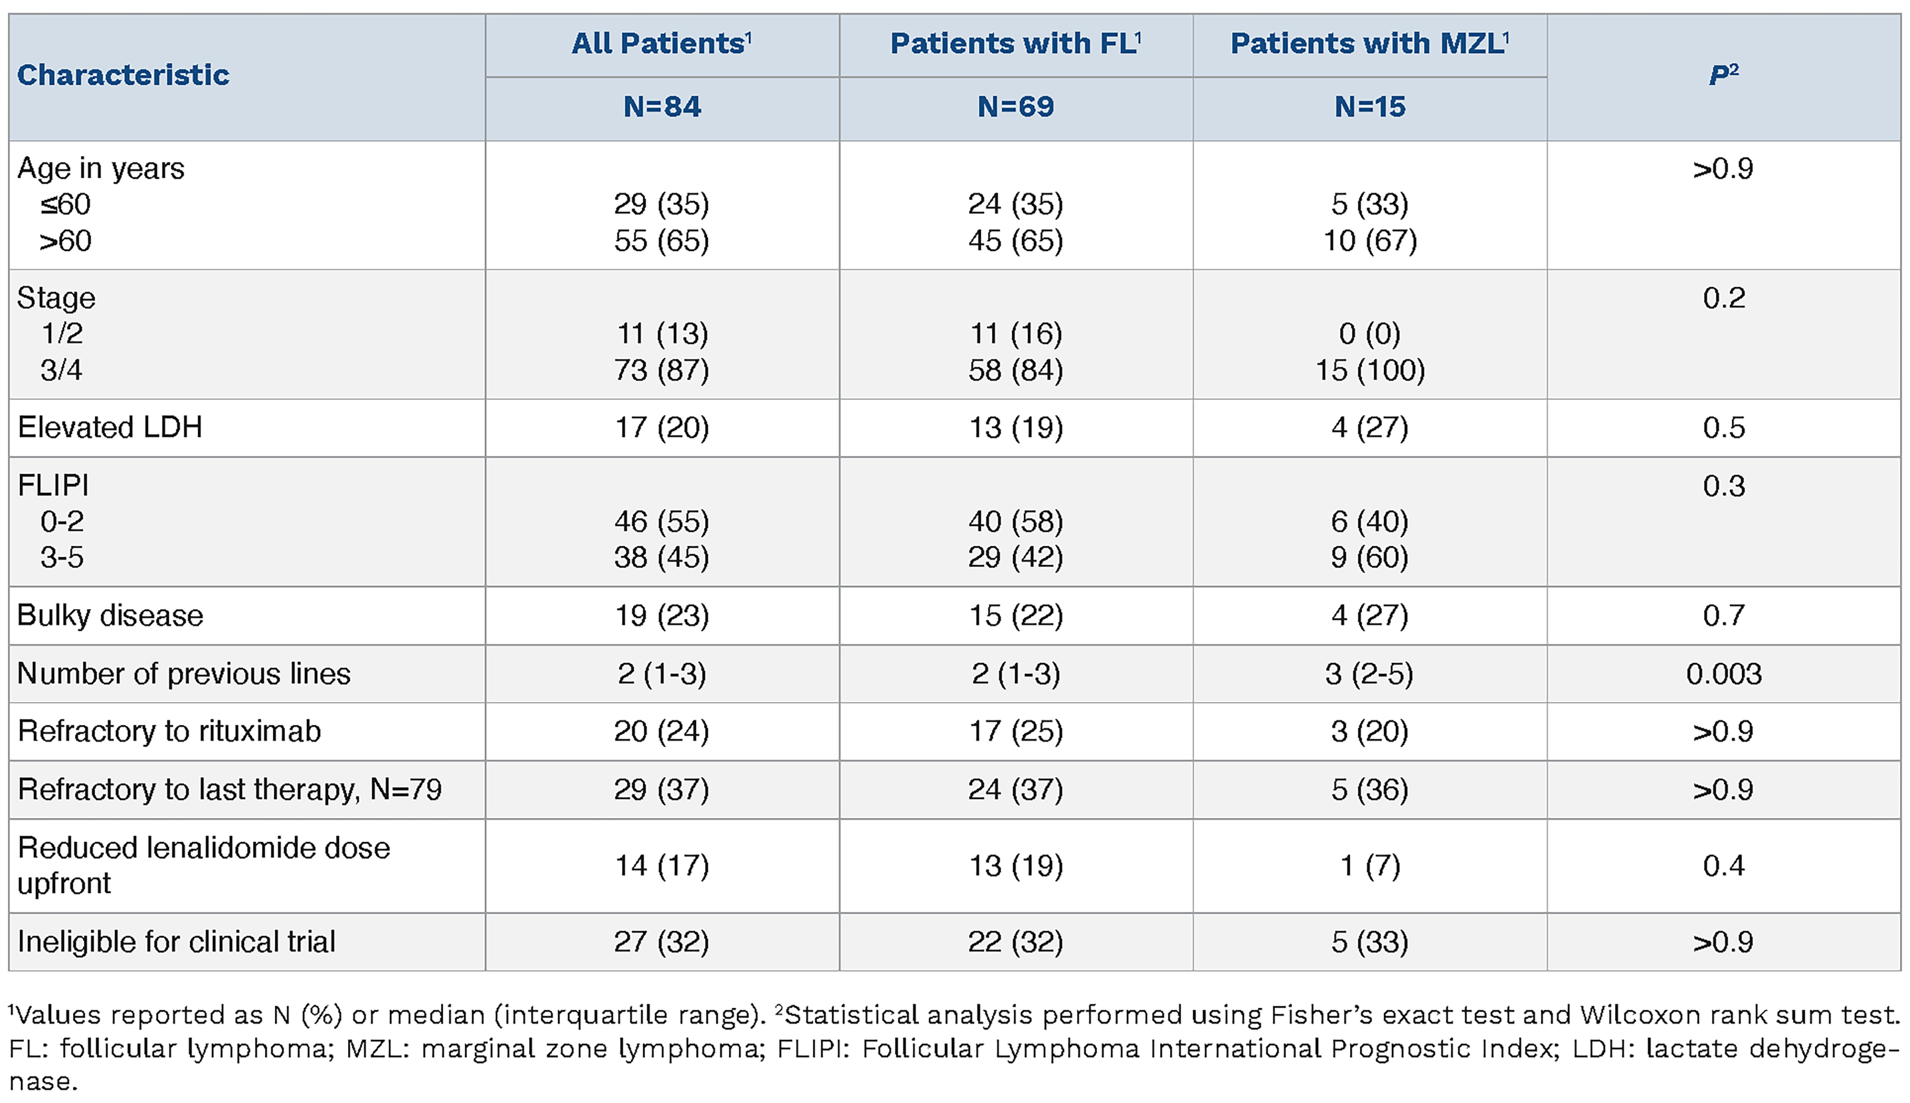1910x1103 pixels.
Task: Select the Number of previous lines label
Action: 183,673
